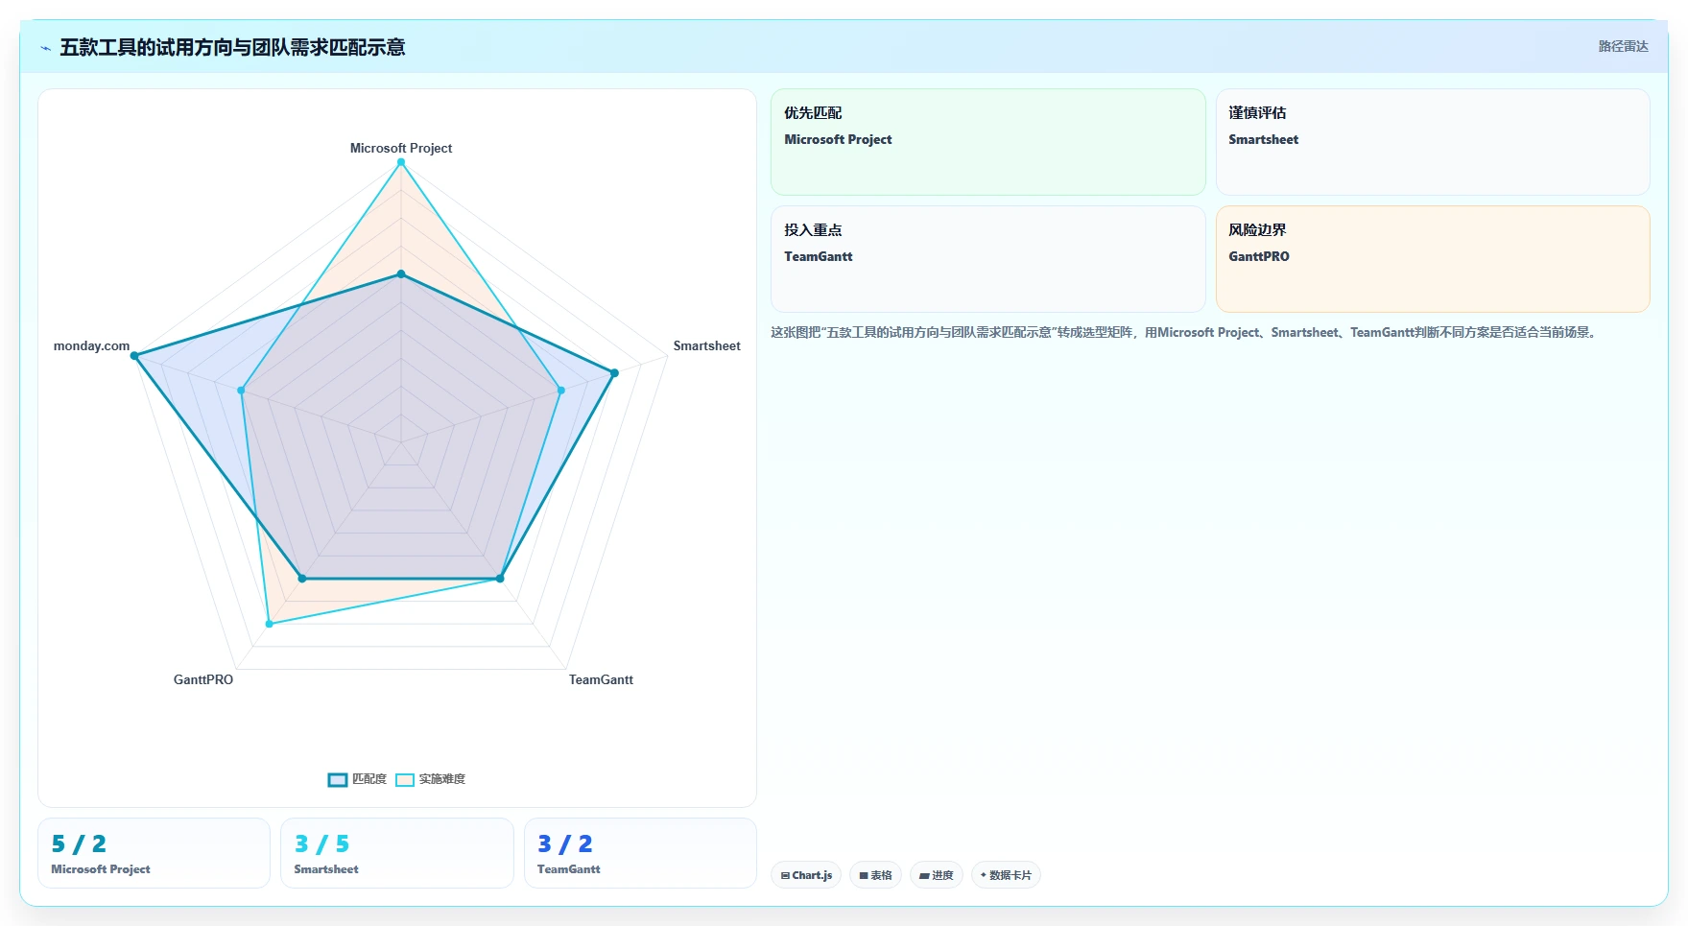Click the TeamGantt radar axis label
This screenshot has width=1688, height=926.
[601, 679]
